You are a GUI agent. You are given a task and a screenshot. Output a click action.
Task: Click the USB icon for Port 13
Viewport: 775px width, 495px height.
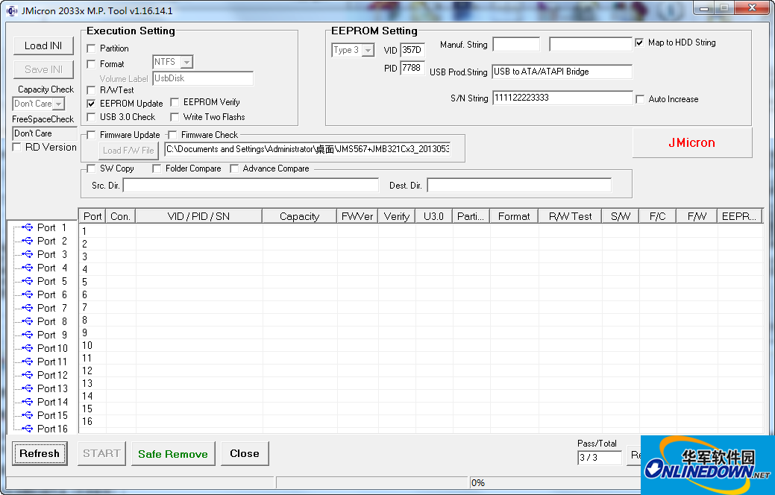pyautogui.click(x=27, y=388)
